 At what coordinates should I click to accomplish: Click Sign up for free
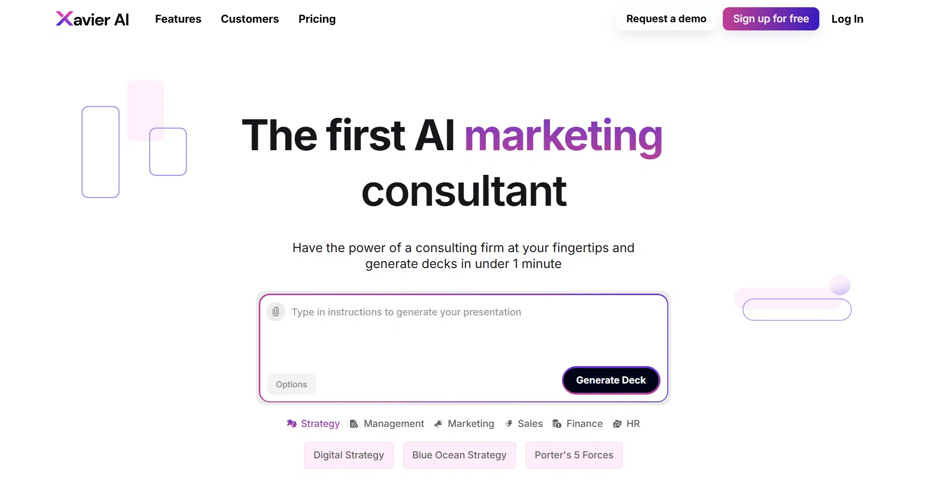[x=771, y=19]
